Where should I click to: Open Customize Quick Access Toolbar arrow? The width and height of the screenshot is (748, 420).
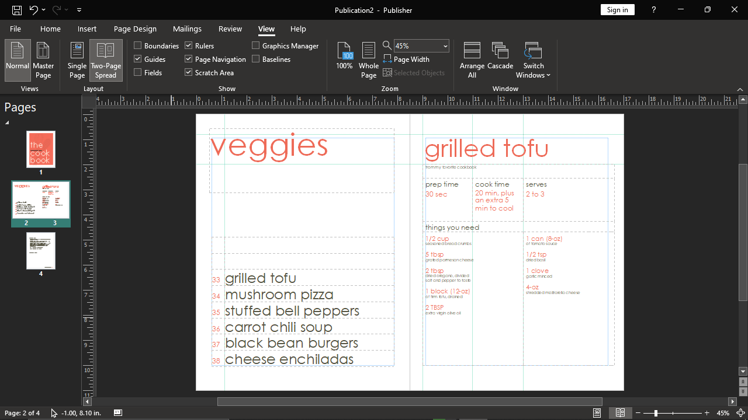[x=79, y=10]
